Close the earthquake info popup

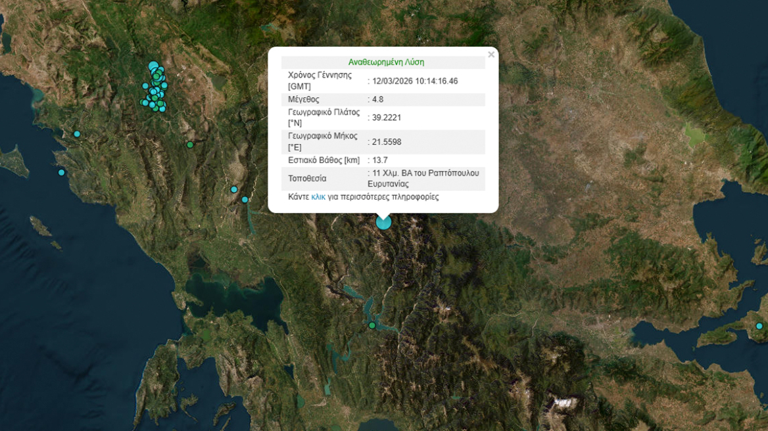(x=491, y=55)
